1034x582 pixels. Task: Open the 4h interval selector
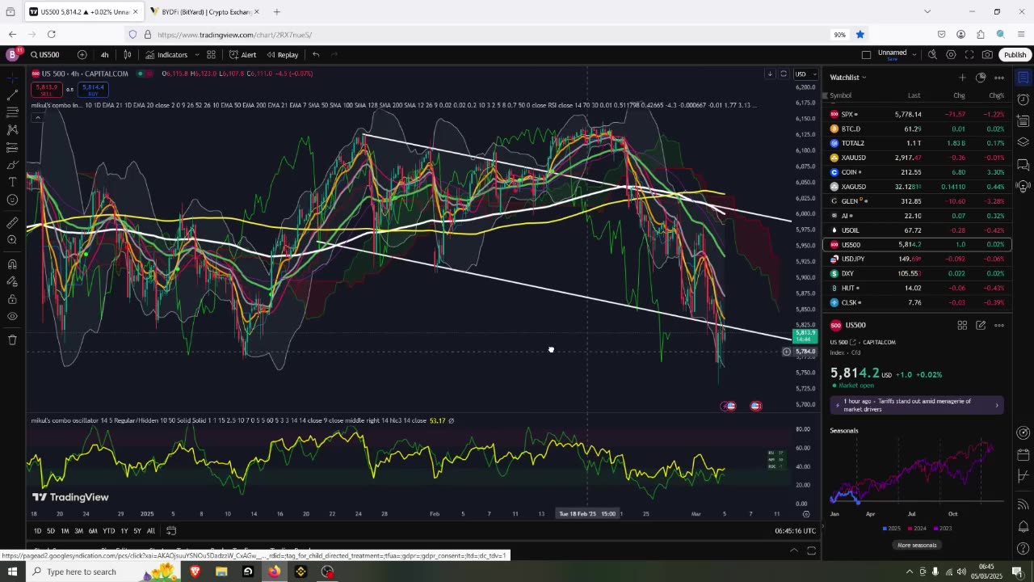click(104, 55)
